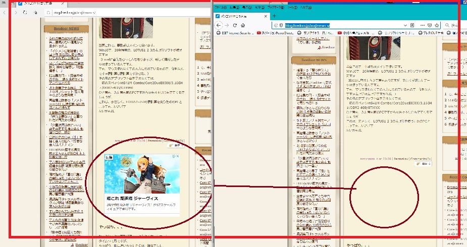The width and height of the screenshot is (467, 247).
Task: Open the home page in Firefox
Action: point(243,25)
